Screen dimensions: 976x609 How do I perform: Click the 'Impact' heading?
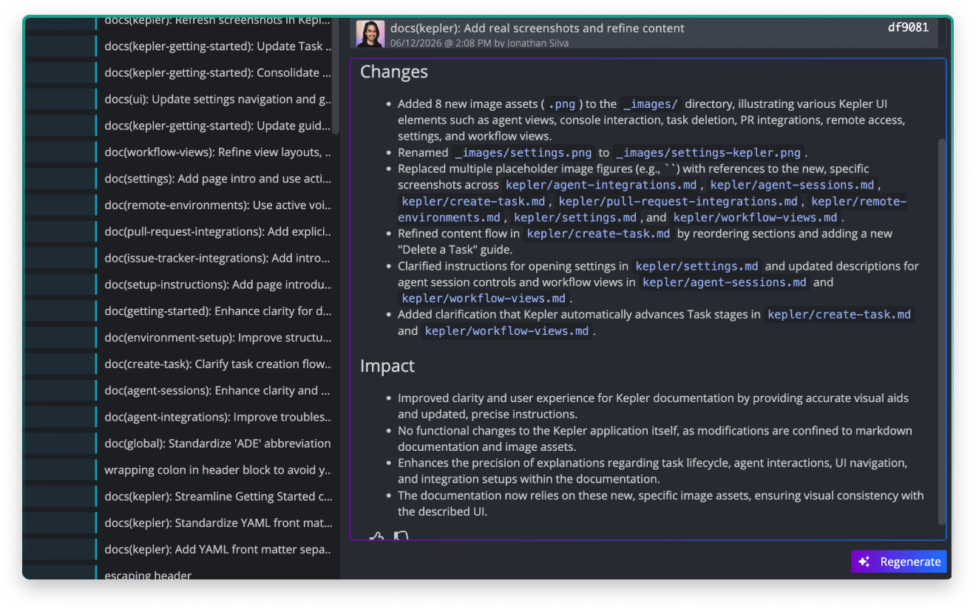[387, 366]
